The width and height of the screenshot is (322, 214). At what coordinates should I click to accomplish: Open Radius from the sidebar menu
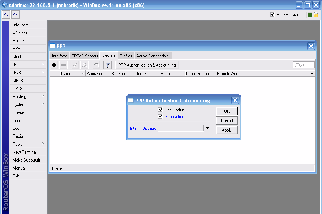28,136
